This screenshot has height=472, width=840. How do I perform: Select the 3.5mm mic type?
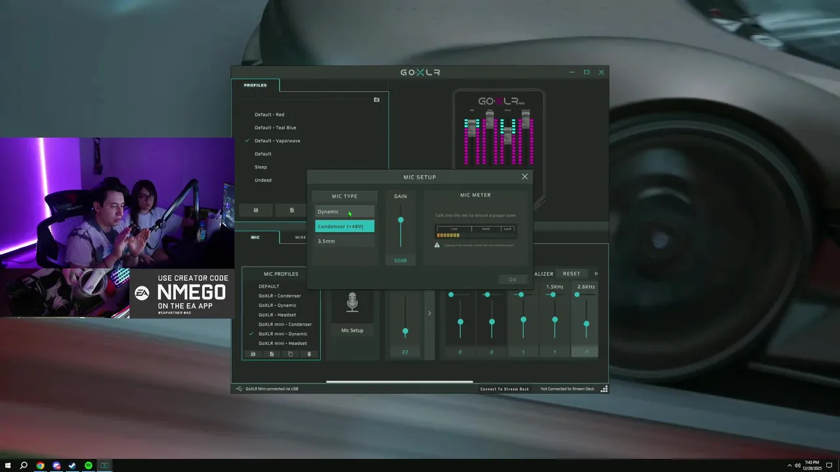[345, 241]
